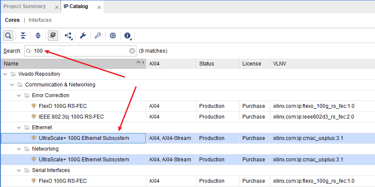The image size is (375, 187).
Task: Click the Collapse All toolbar icon
Action: (x=23, y=36)
